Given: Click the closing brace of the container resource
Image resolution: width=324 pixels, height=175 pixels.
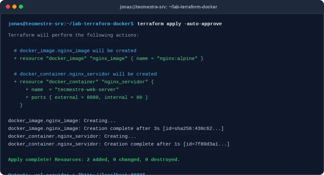Looking at the screenshot, I should [x=21, y=105].
